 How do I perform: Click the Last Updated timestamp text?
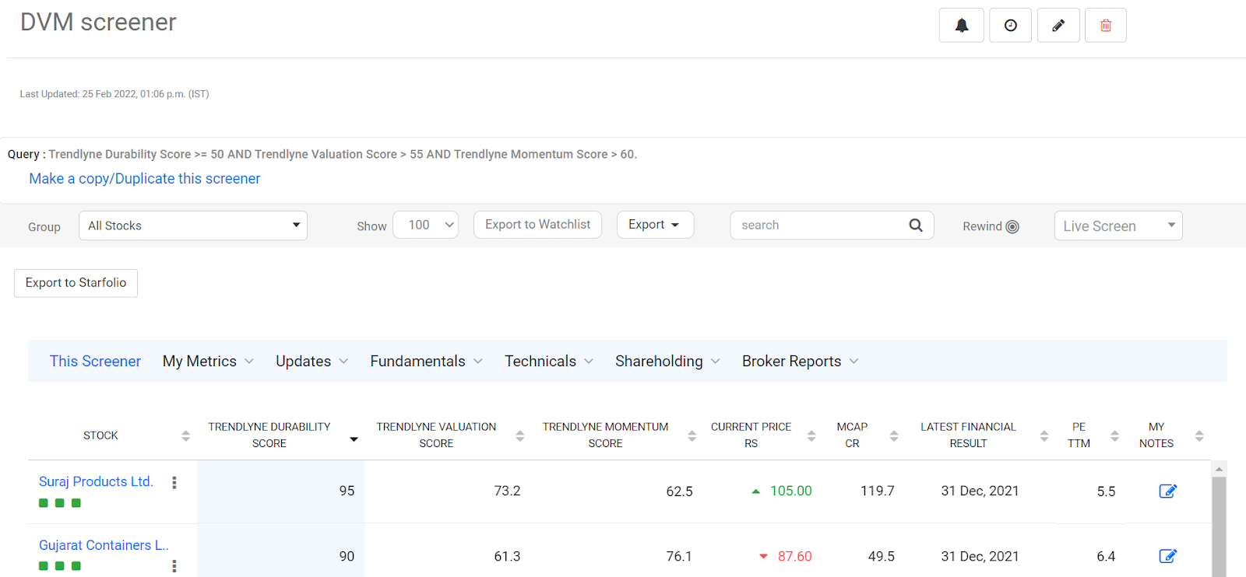pyautogui.click(x=114, y=94)
